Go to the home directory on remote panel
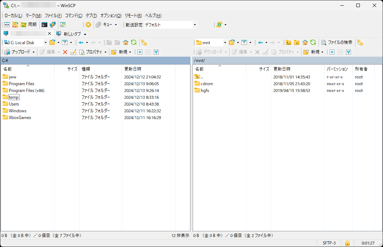This screenshot has width=383, height=247. click(305, 42)
